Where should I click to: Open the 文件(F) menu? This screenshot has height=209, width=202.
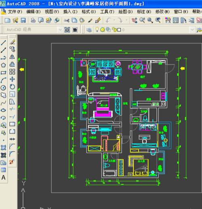(15, 12)
